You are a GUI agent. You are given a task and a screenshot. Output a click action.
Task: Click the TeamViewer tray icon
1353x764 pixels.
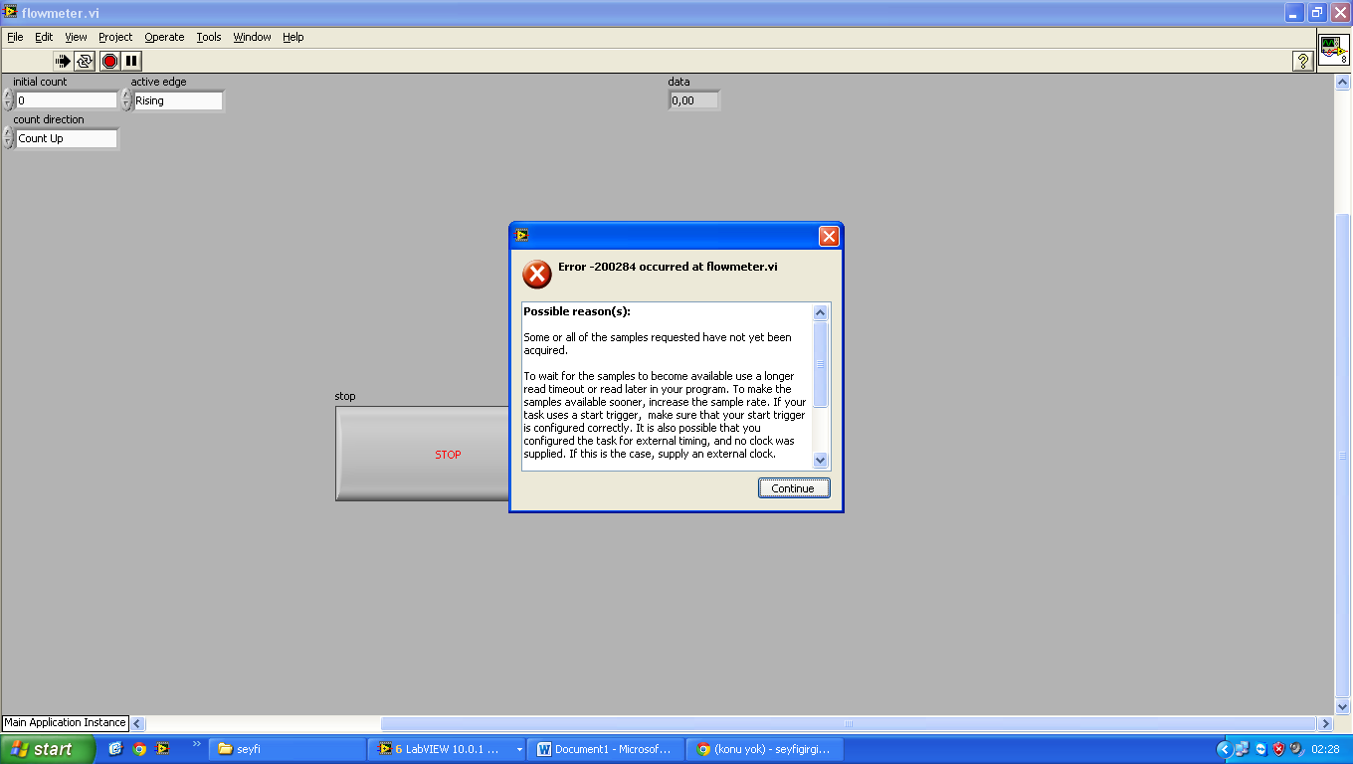(1261, 749)
